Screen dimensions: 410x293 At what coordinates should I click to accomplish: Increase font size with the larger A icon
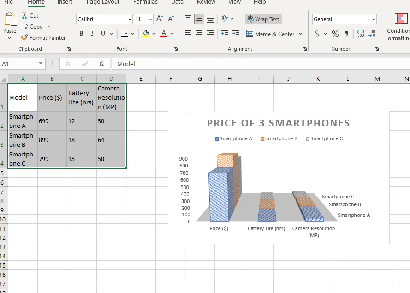[x=160, y=19]
